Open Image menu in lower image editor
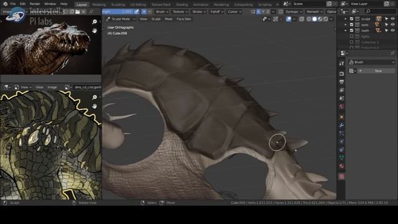Image resolution: width=398 pixels, height=224 pixels. click(52, 87)
